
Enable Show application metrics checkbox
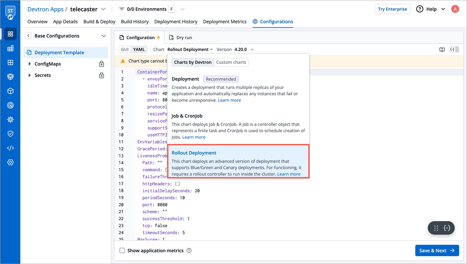coord(122,250)
